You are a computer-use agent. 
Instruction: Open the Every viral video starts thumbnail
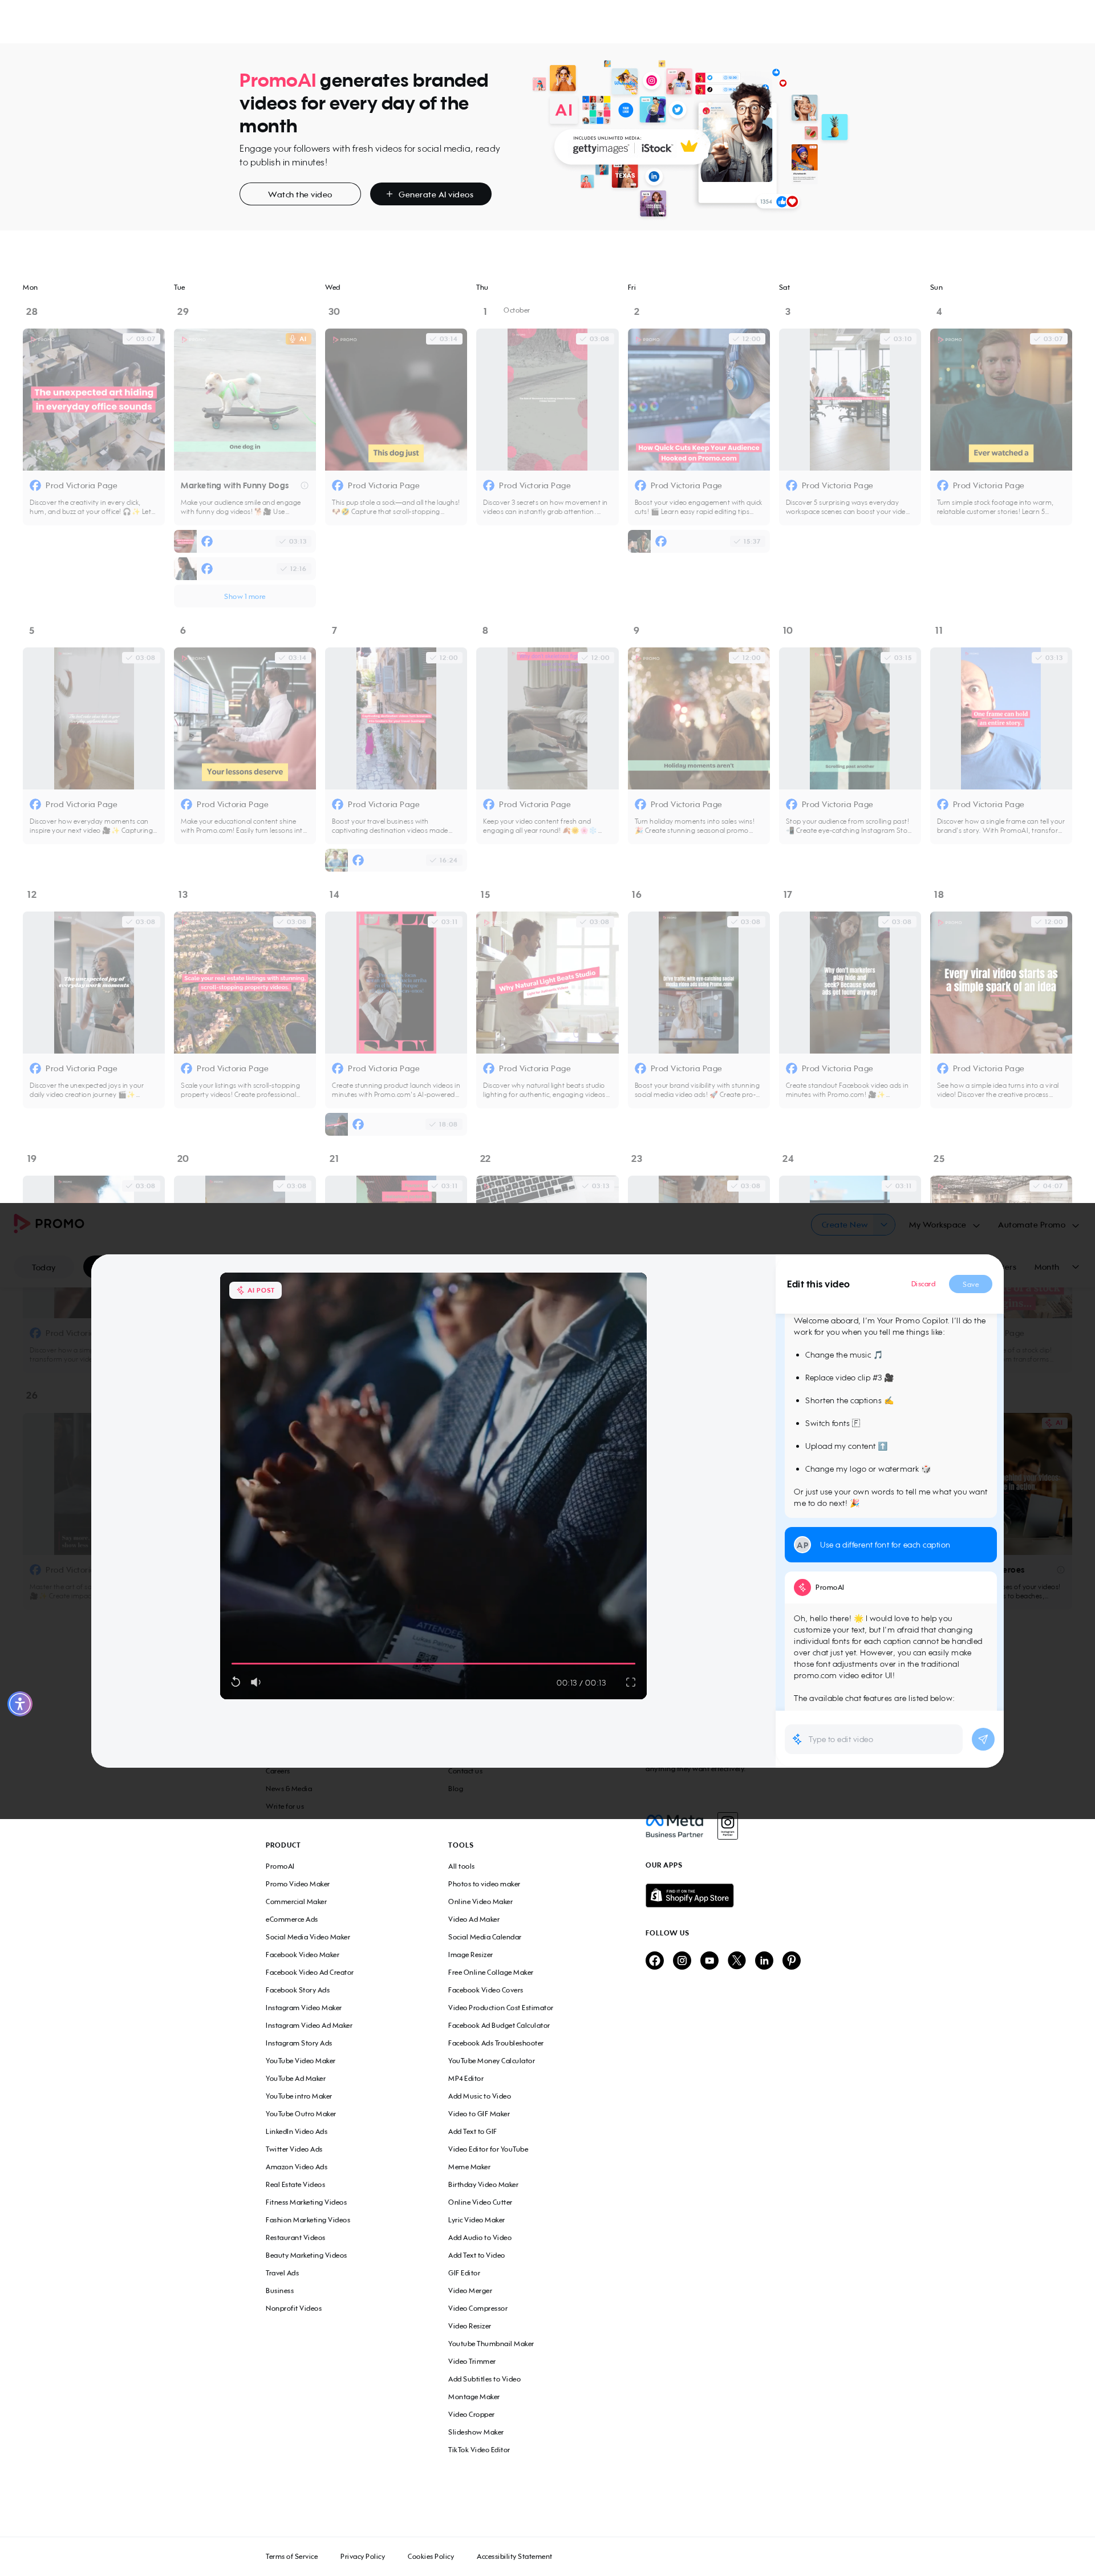pos(1001,982)
